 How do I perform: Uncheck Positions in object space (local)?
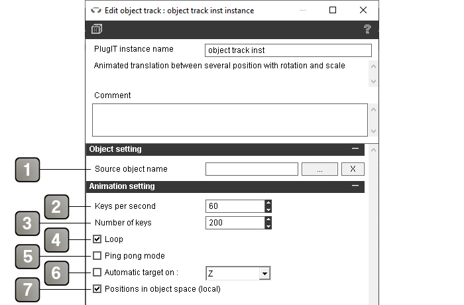point(97,288)
